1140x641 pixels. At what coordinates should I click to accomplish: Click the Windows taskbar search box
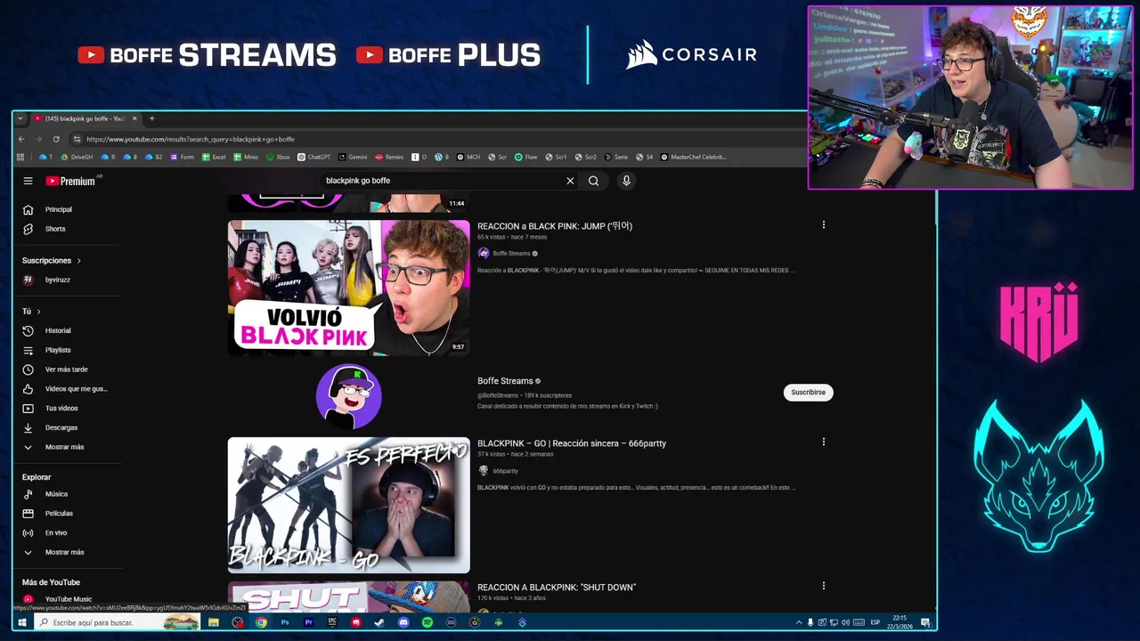coord(116,622)
